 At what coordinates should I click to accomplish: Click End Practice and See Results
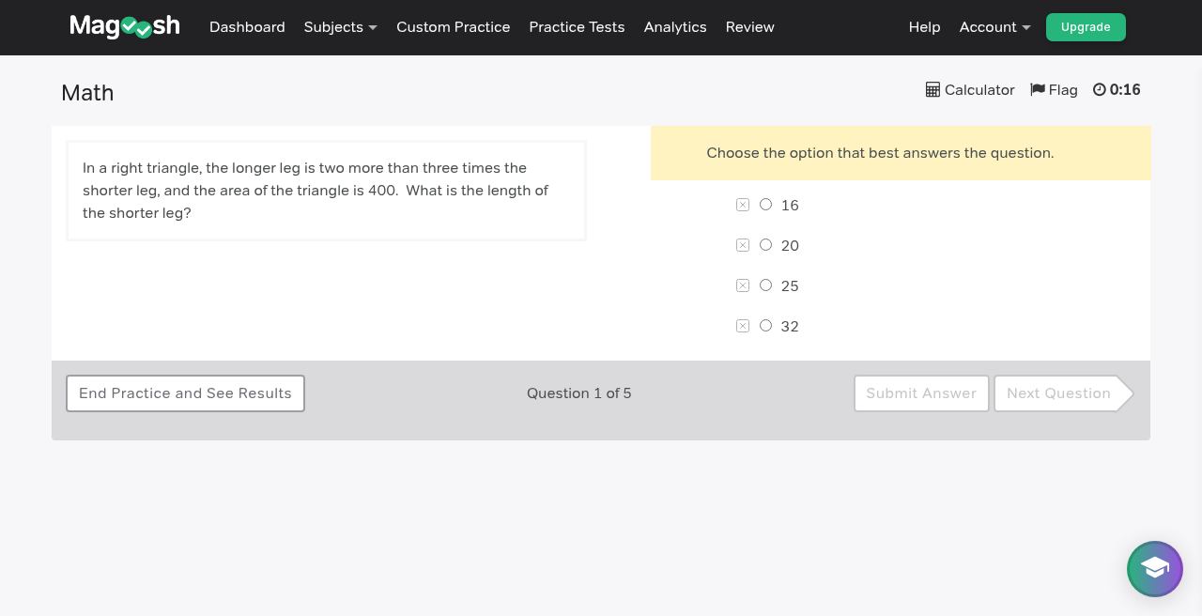pos(185,393)
